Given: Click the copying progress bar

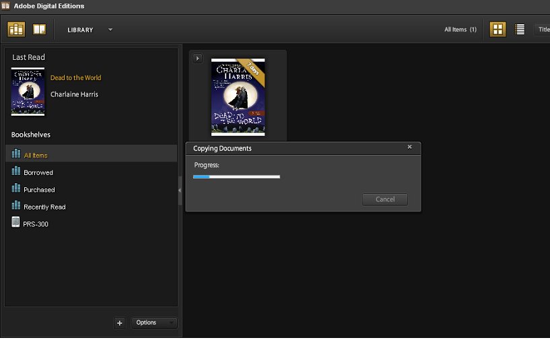Looking at the screenshot, I should [x=236, y=177].
